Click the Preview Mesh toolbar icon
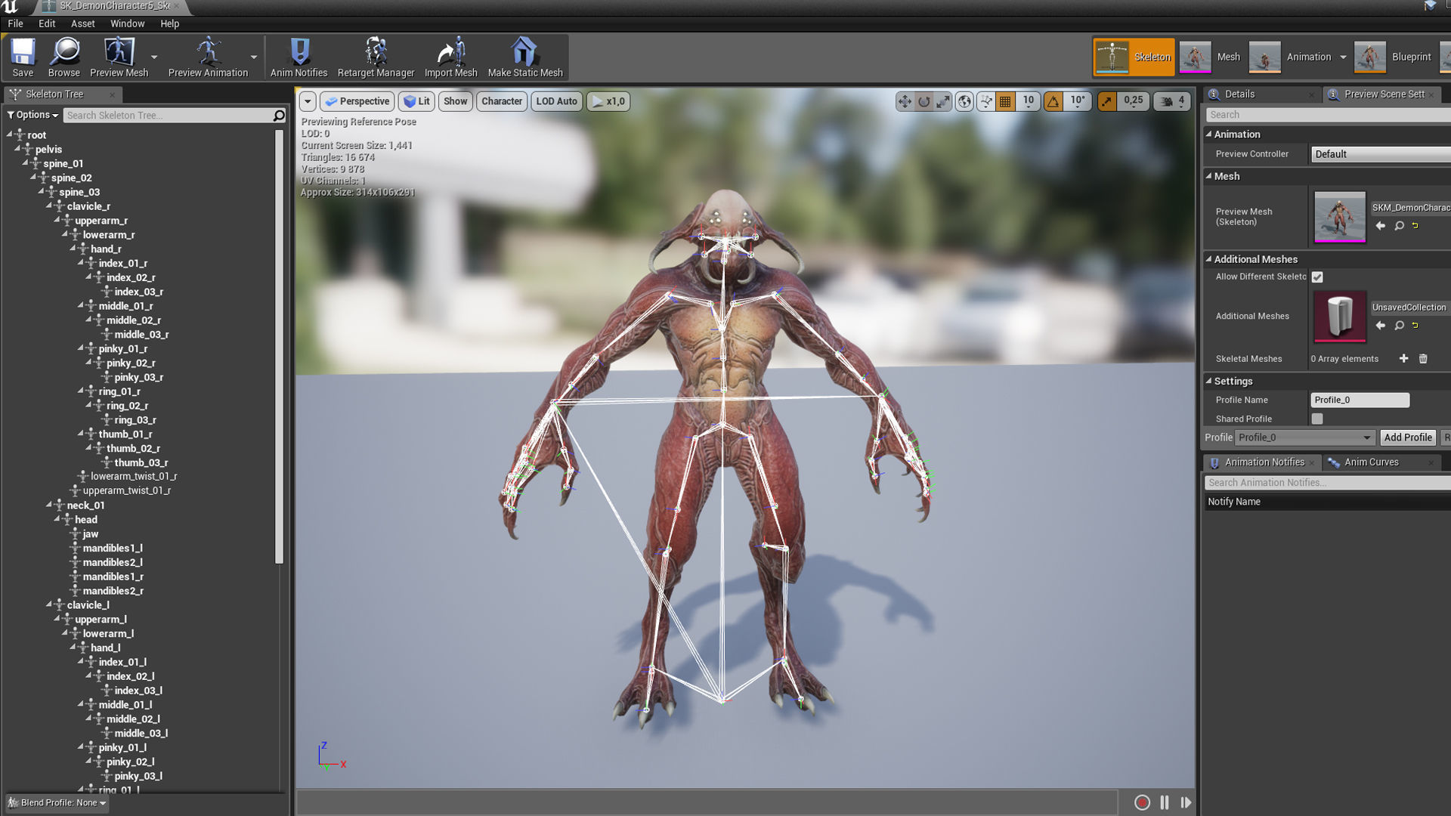The width and height of the screenshot is (1451, 816). [x=119, y=57]
